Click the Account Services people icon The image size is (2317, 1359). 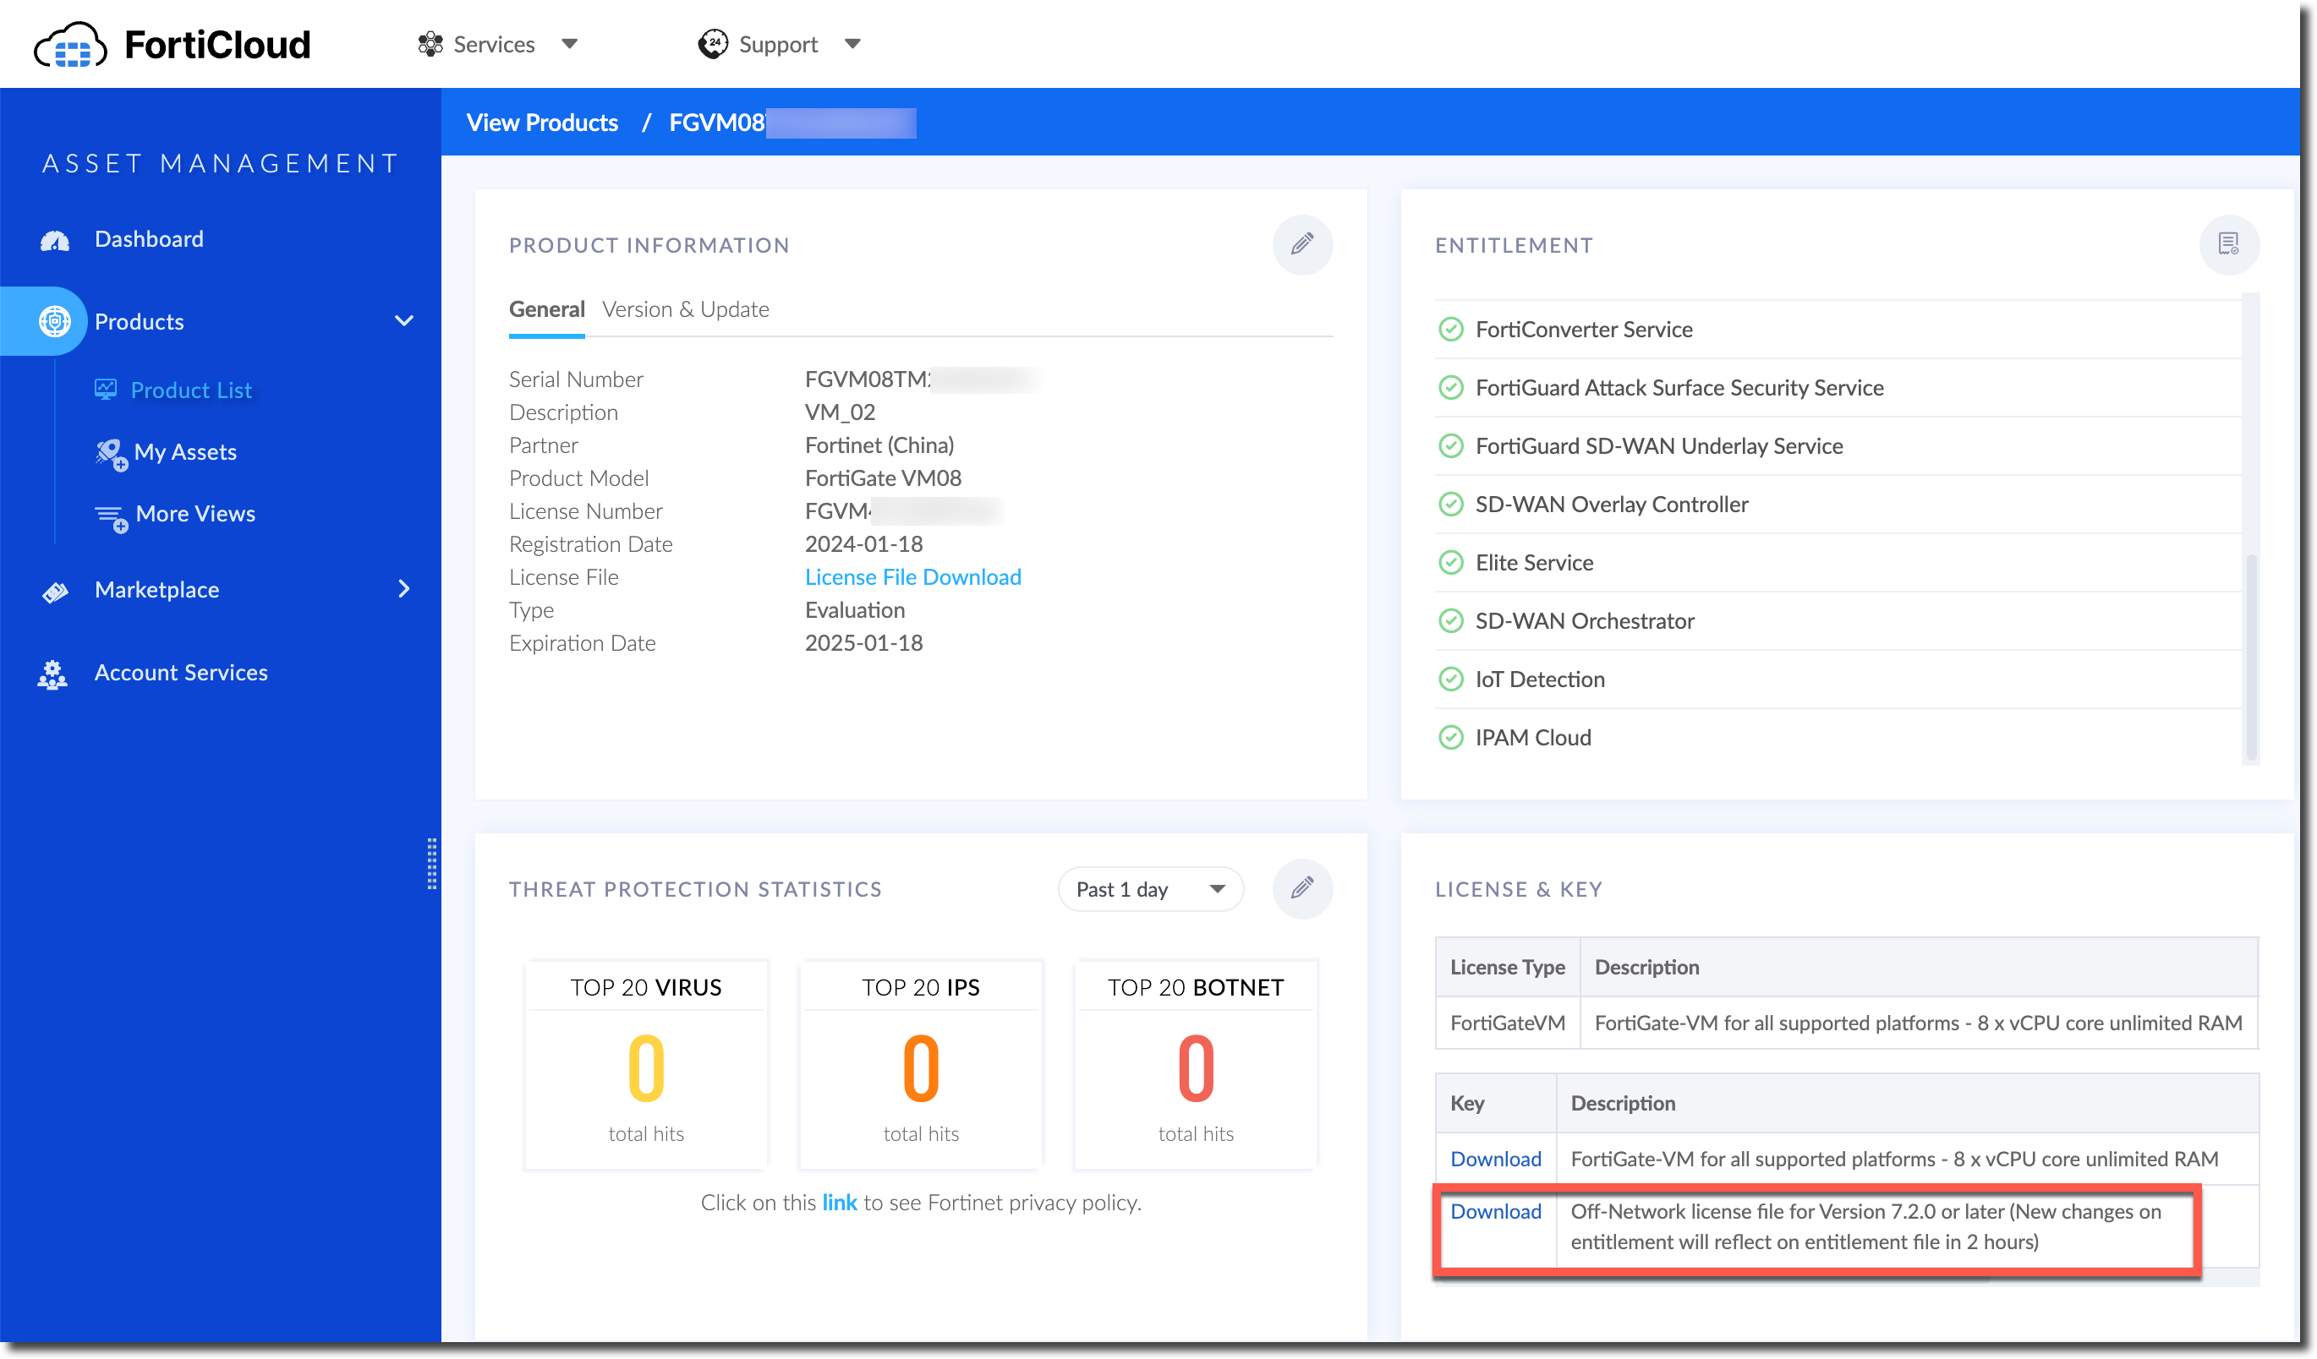pyautogui.click(x=52, y=674)
